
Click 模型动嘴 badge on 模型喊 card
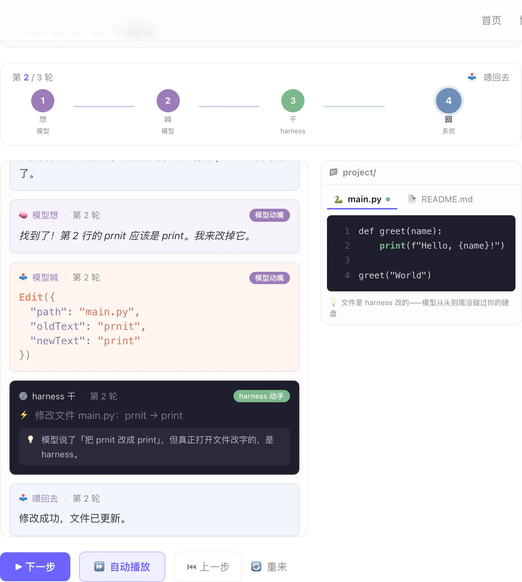[269, 278]
